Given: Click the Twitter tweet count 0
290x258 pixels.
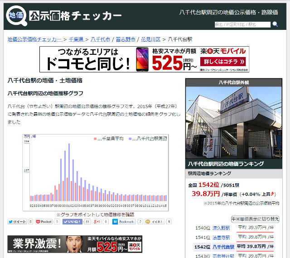Looking at the screenshot, I should (x=31, y=222).
